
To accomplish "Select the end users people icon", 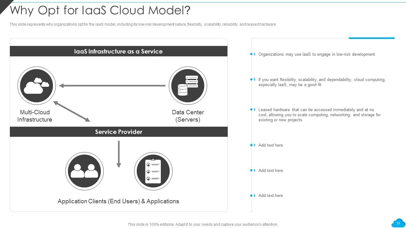I will [84, 171].
